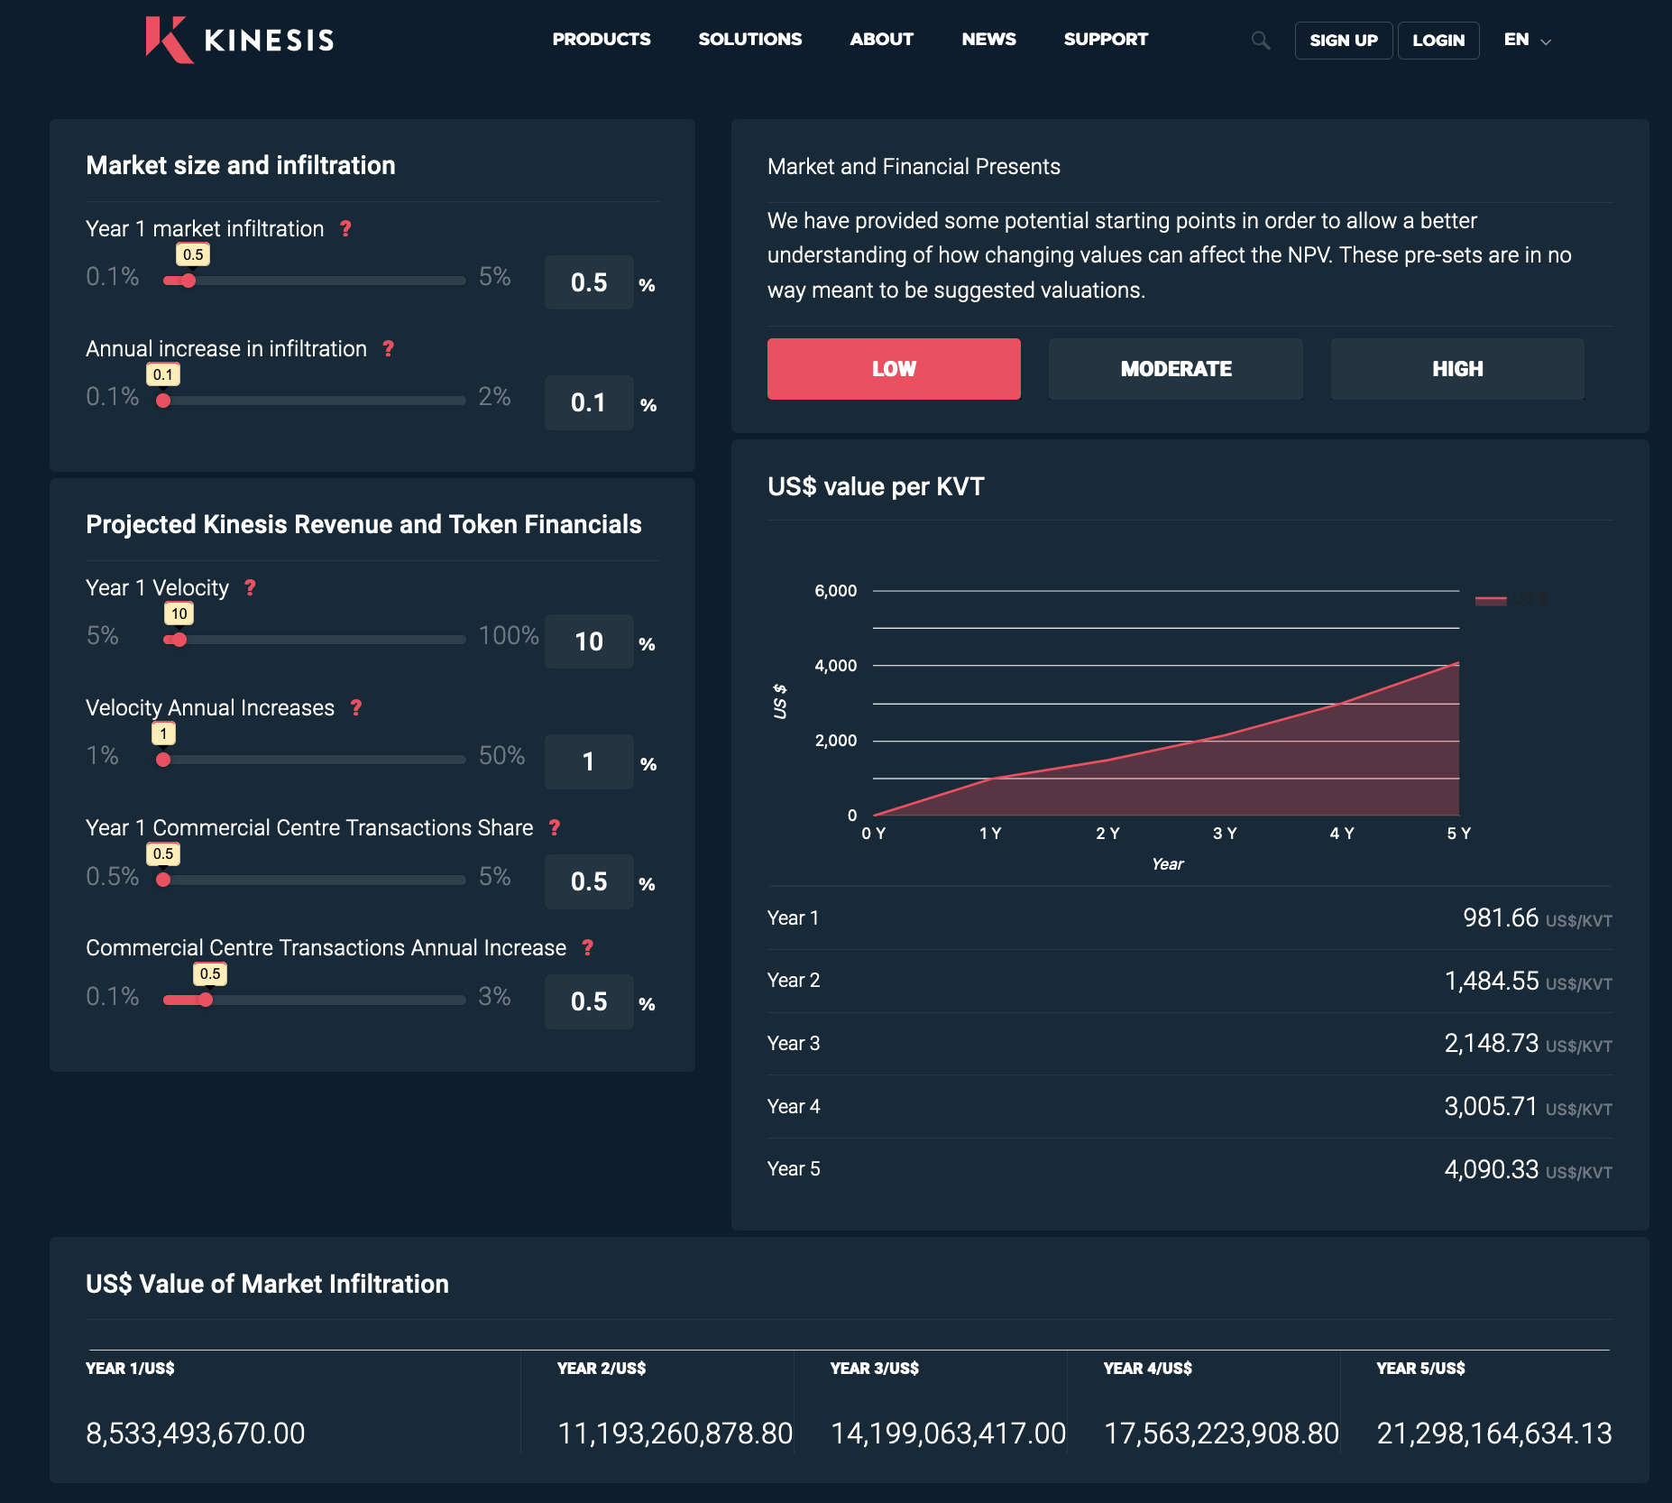Click Year 2 value 1,484.55
The height and width of the screenshot is (1503, 1672).
(x=1492, y=981)
